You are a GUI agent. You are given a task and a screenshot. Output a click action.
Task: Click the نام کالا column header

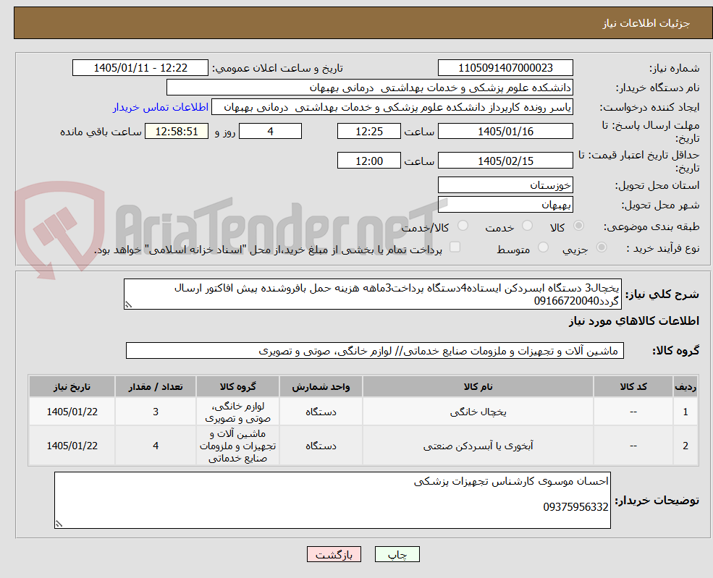478,387
